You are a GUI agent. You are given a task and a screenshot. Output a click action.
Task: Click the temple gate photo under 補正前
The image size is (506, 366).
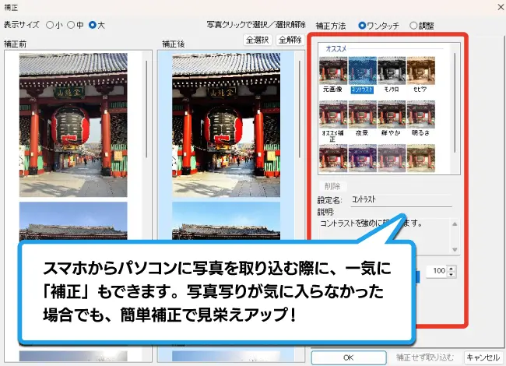(x=73, y=125)
